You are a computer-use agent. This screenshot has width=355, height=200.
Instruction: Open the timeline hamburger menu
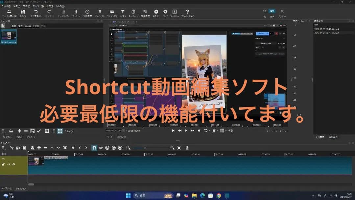click(x=3, y=148)
